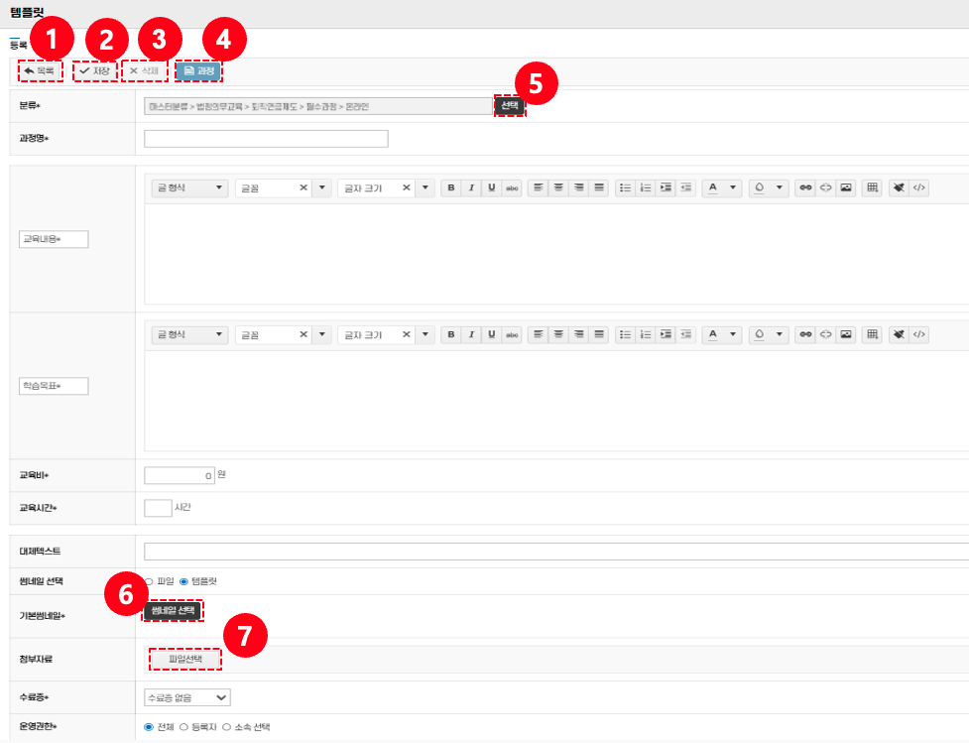The image size is (969, 743).
Task: Select 등록자 radio for 운영권한
Action: tap(183, 727)
